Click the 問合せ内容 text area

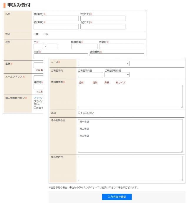point(130,169)
